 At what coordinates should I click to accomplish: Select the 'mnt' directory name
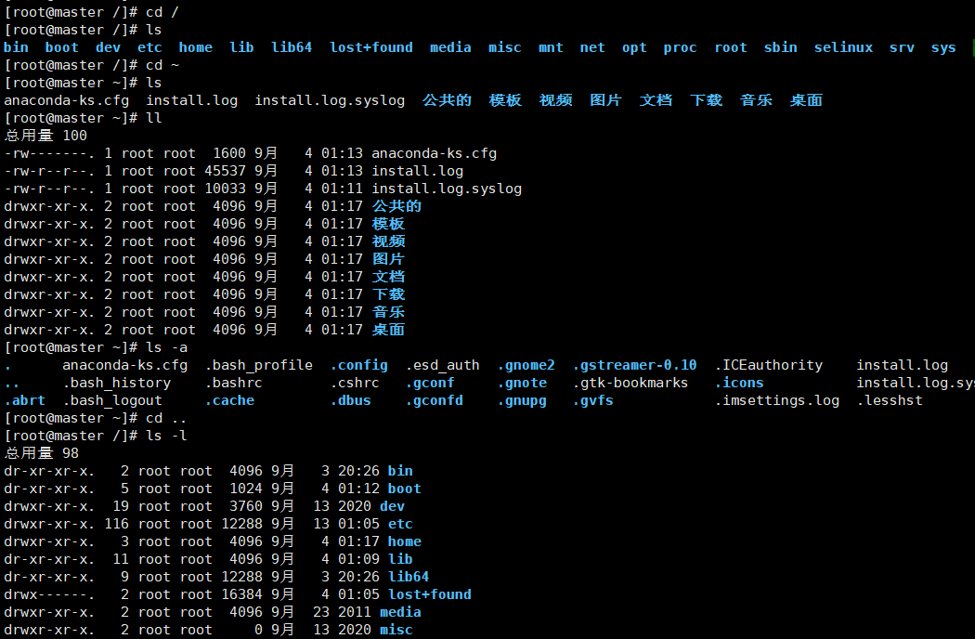[x=551, y=47]
